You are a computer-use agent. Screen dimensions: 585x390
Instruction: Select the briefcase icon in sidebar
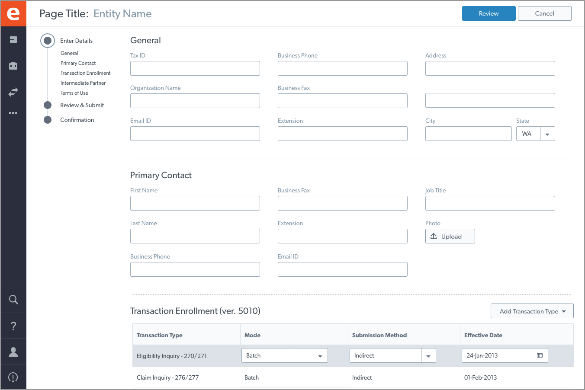click(13, 66)
